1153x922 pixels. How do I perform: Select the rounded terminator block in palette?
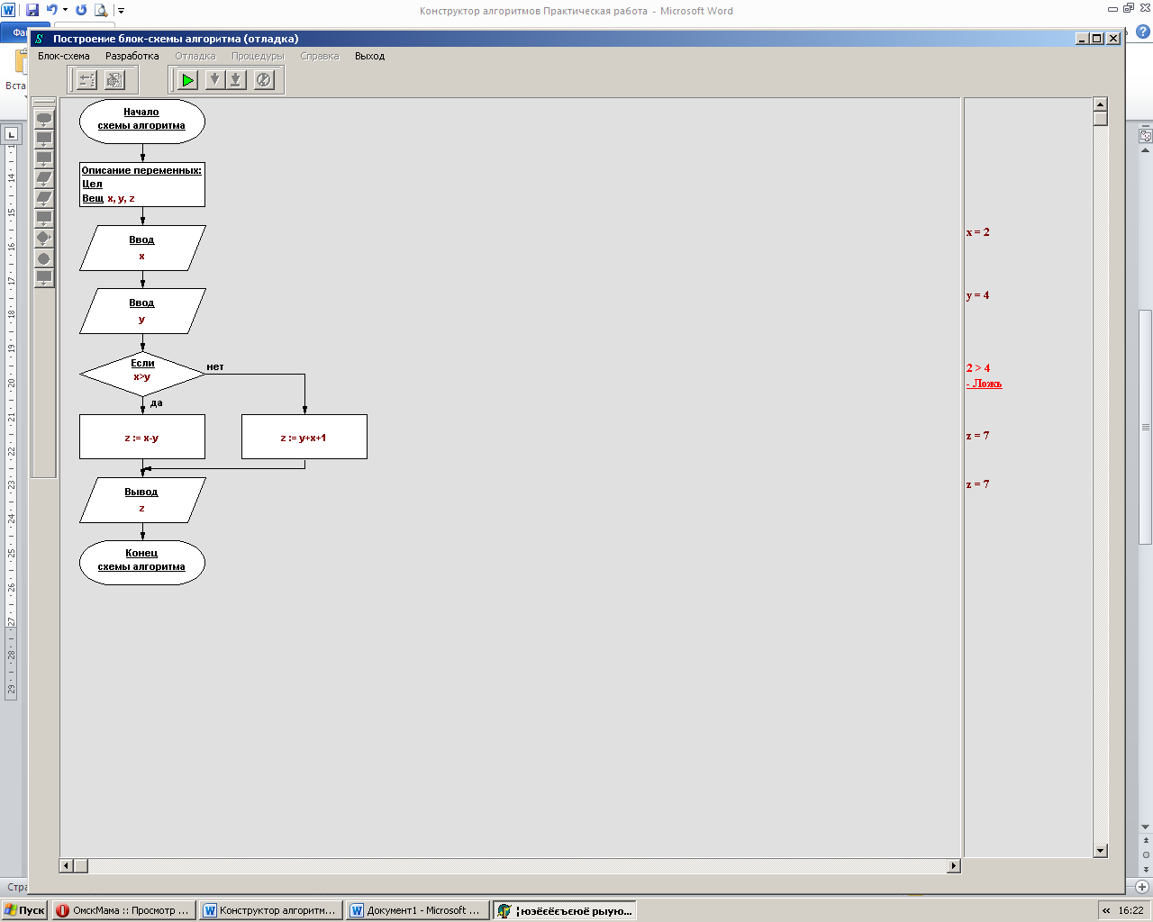coord(44,119)
